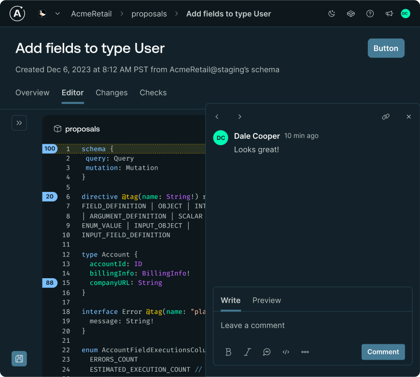Viewport: 420px width, 377px height.
Task: Click the save icon at the bottom left
Action: click(x=19, y=359)
